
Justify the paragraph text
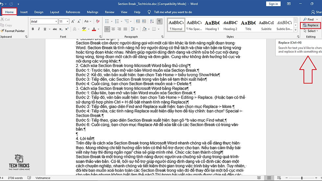pos(125,29)
